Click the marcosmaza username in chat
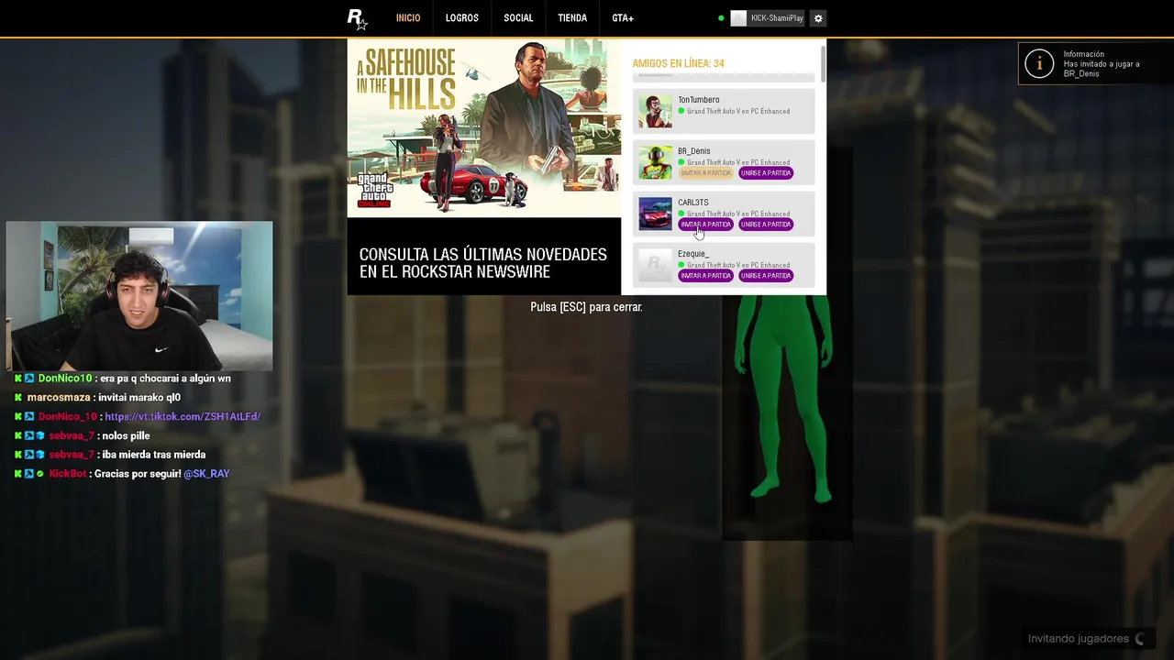Image resolution: width=1174 pixels, height=660 pixels. (59, 398)
